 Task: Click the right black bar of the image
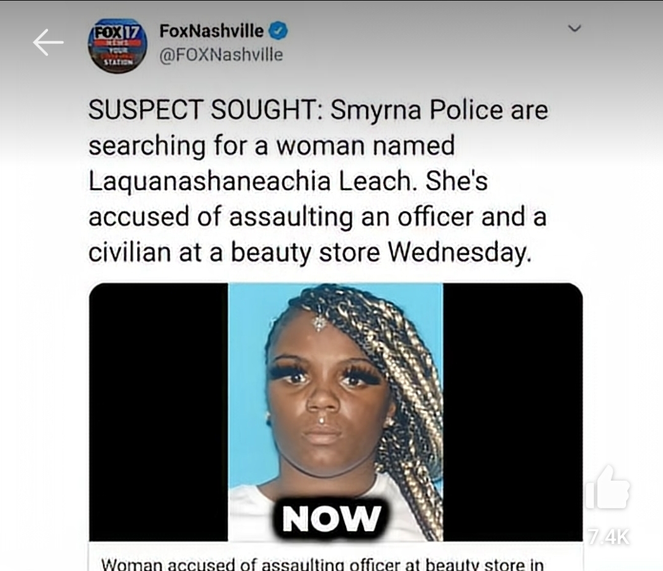pyautogui.click(x=513, y=412)
